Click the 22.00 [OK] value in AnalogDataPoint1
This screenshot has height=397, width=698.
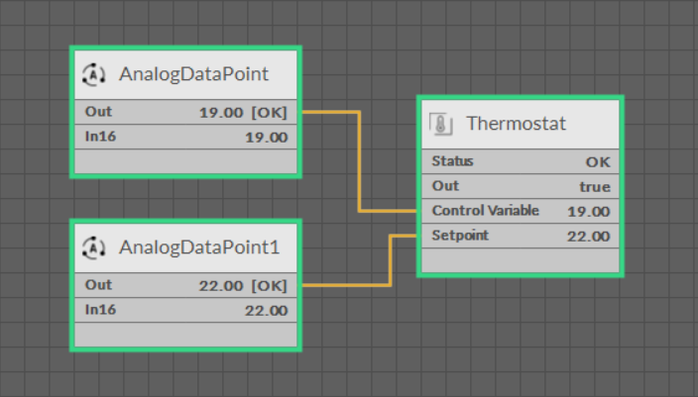[x=243, y=285]
